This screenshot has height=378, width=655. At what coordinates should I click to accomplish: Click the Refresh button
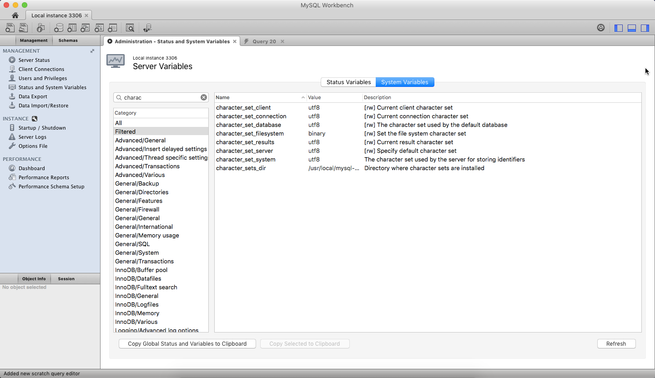tap(616, 344)
